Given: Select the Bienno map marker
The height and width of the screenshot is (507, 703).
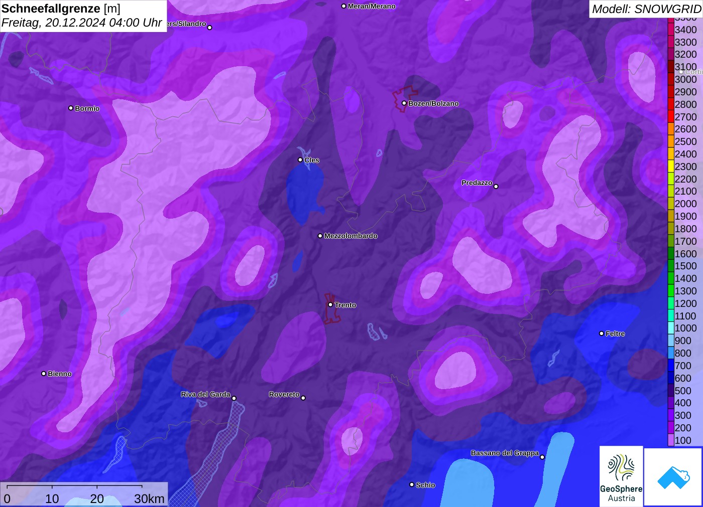Looking at the screenshot, I should point(44,374).
